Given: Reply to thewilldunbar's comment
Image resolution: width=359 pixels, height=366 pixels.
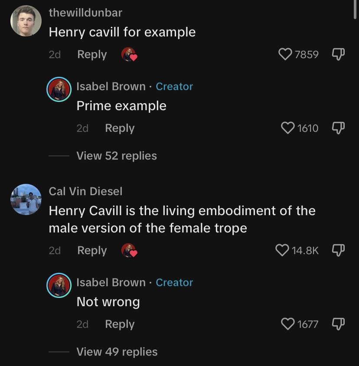Looking at the screenshot, I should (92, 55).
